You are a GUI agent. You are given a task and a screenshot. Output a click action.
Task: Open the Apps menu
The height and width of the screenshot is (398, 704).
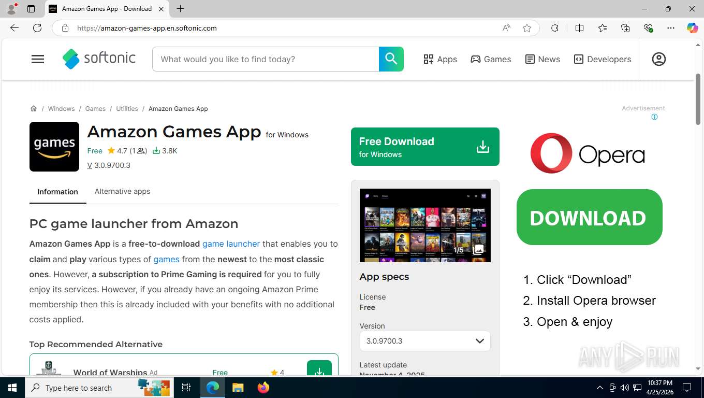(x=440, y=59)
